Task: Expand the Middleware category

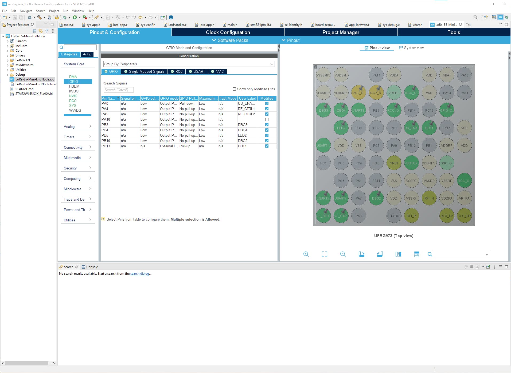Action: point(78,189)
